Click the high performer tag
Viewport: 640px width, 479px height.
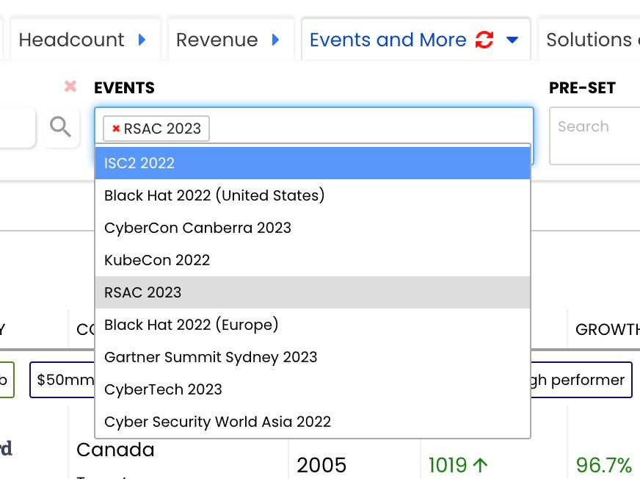tap(581, 380)
